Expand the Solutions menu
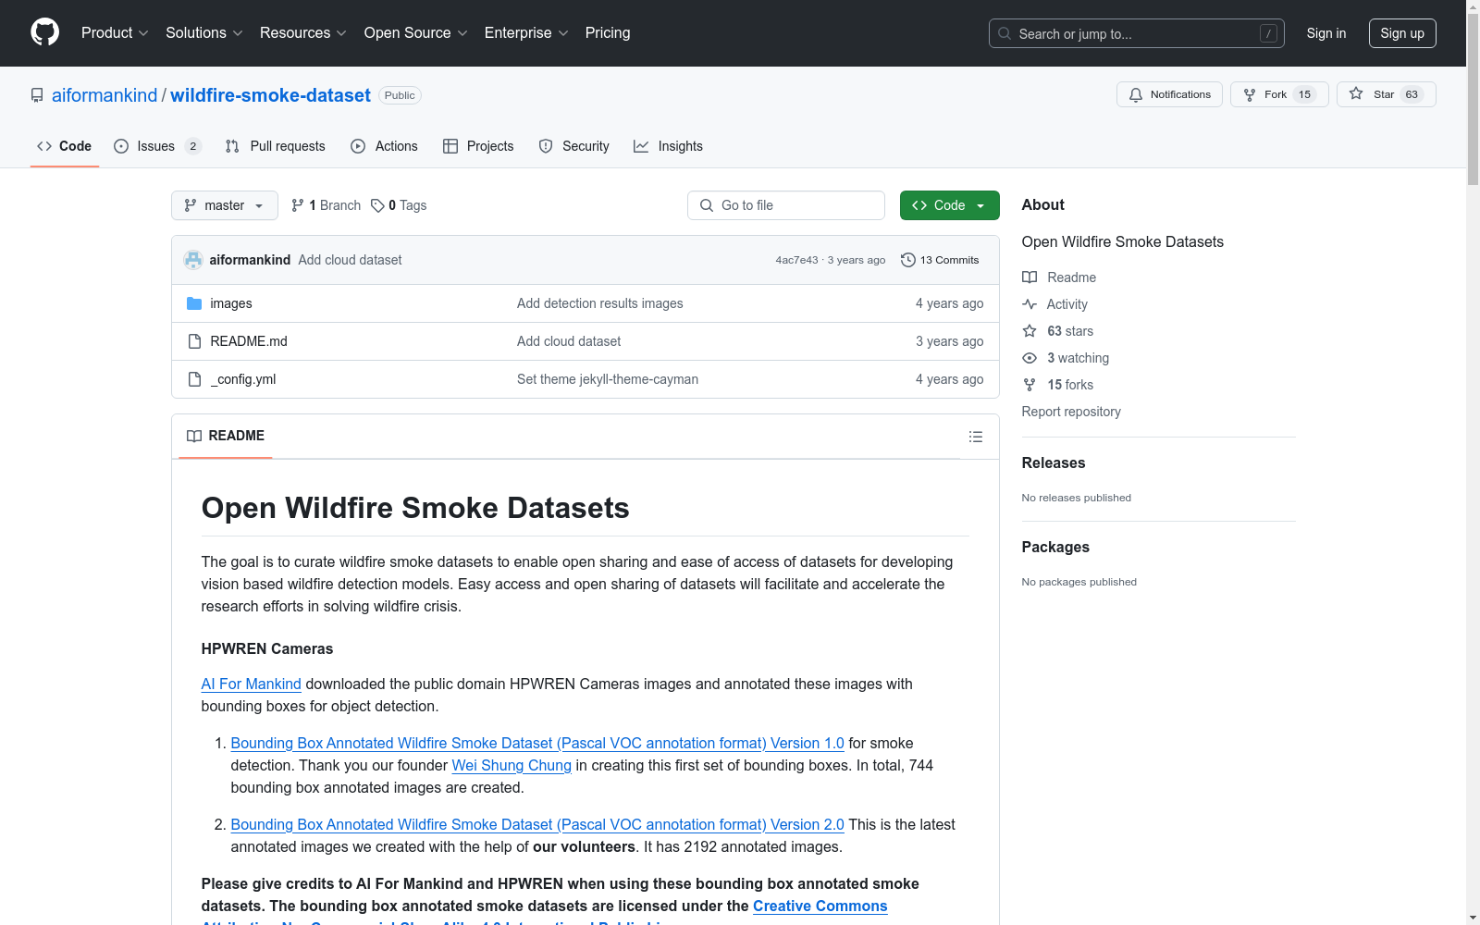The width and height of the screenshot is (1480, 925). tap(204, 33)
